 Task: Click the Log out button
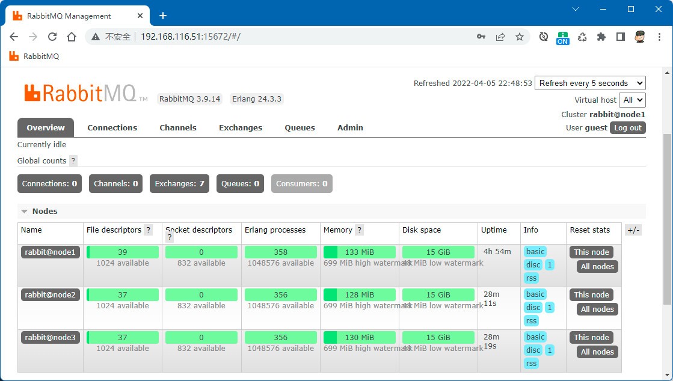(x=627, y=128)
